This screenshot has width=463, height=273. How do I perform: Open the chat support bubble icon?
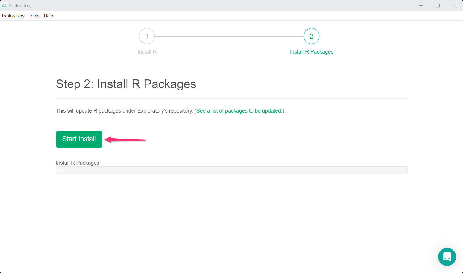(447, 257)
